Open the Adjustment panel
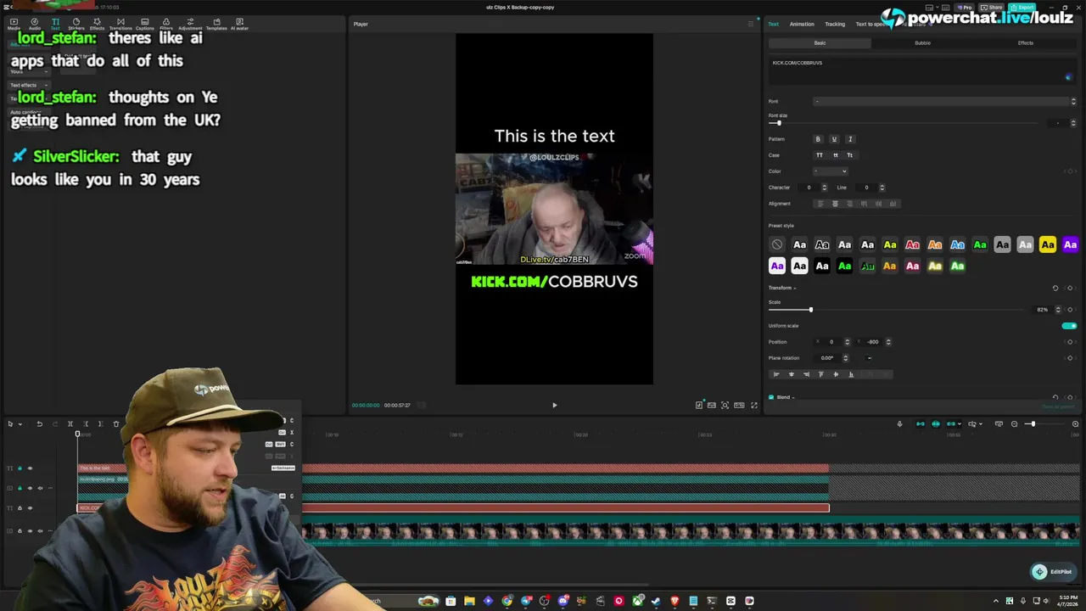Image resolution: width=1086 pixels, height=611 pixels. [190, 24]
